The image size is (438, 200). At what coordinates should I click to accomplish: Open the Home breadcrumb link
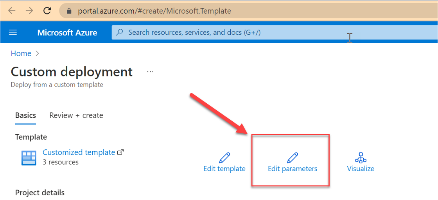point(21,53)
